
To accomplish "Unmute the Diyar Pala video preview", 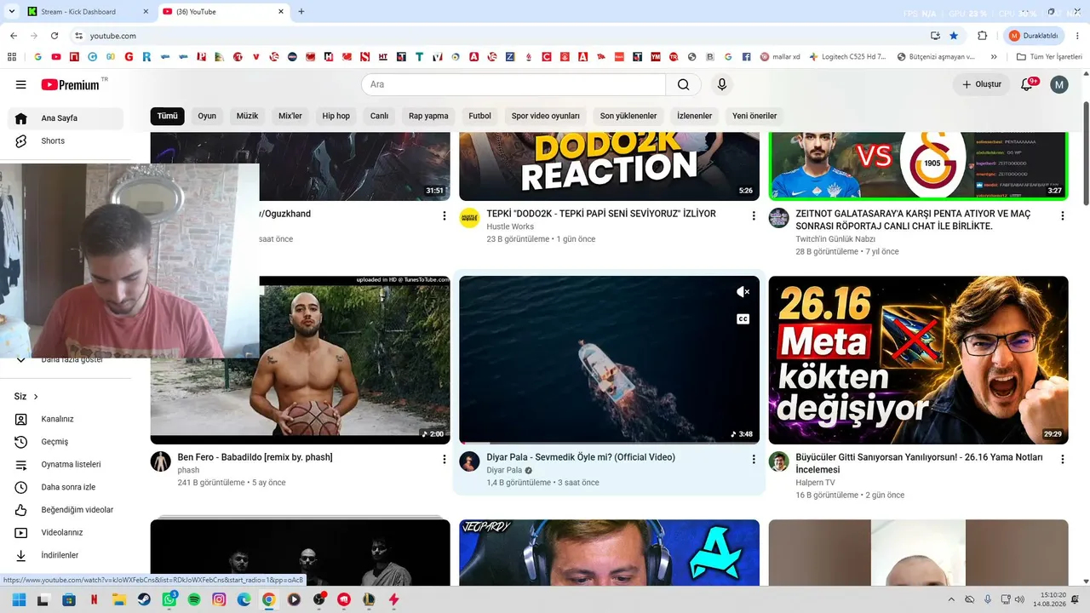I will coord(743,292).
